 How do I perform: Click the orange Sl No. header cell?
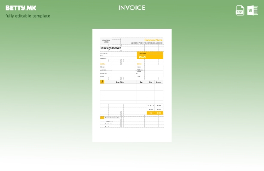tap(102, 81)
